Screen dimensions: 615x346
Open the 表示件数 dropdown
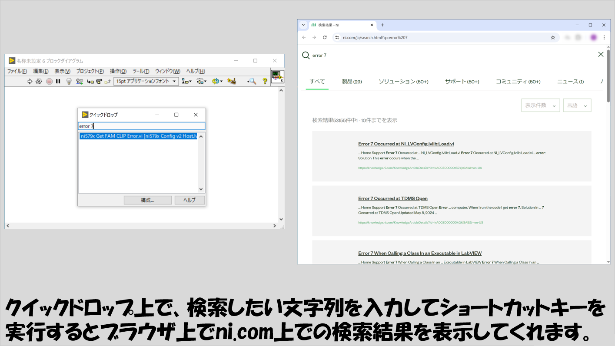541,105
